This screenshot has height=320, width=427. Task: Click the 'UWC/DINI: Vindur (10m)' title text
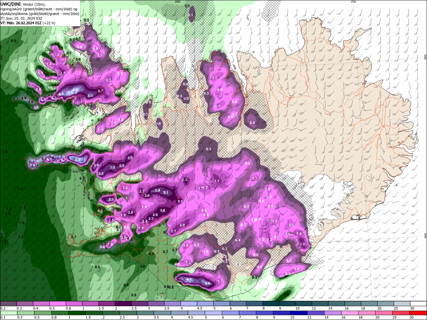(23, 4)
